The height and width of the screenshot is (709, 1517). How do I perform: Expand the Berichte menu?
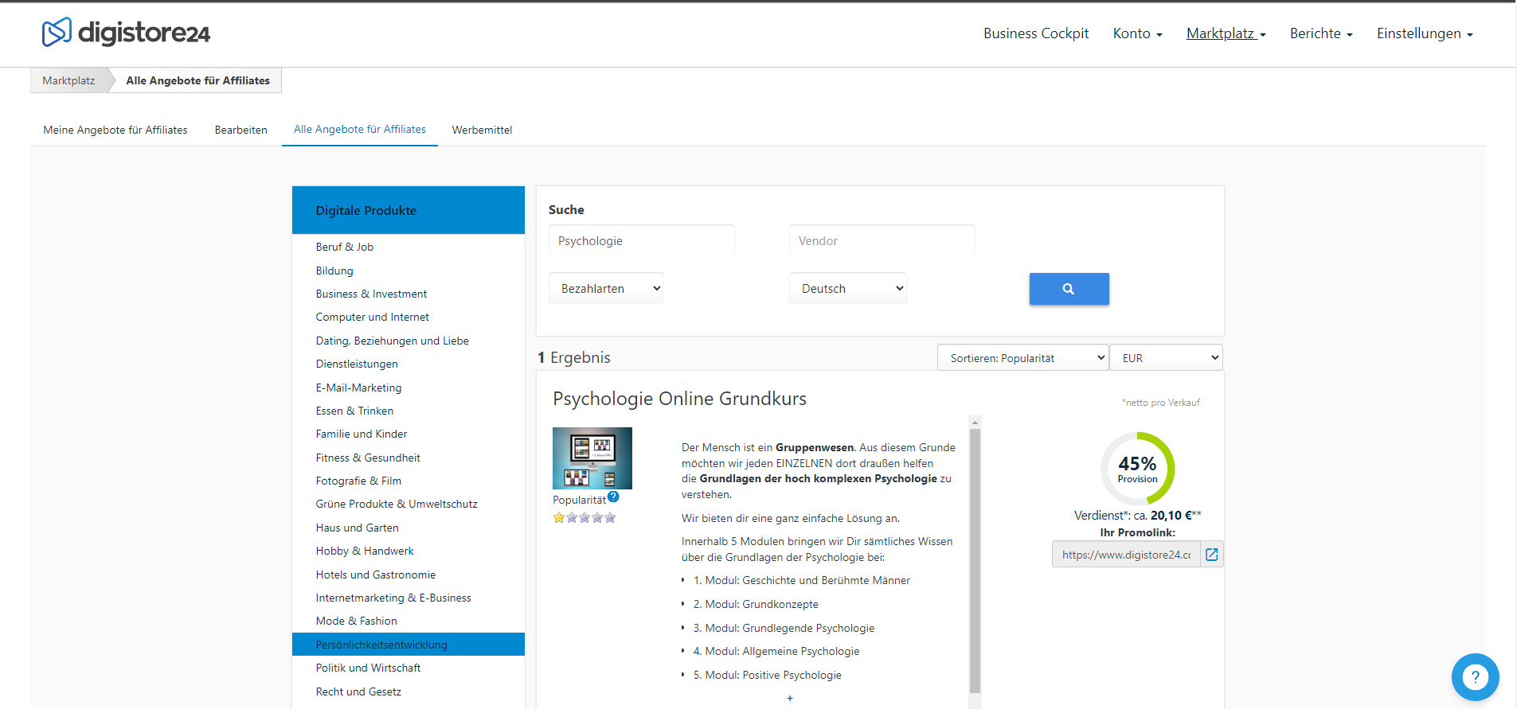tap(1321, 33)
